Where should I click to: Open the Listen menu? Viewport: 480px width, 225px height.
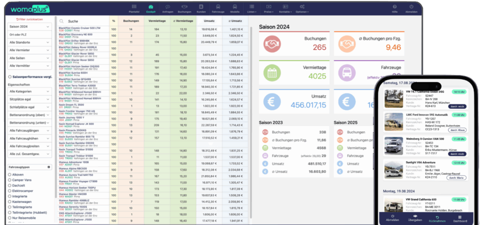[x=252, y=8]
